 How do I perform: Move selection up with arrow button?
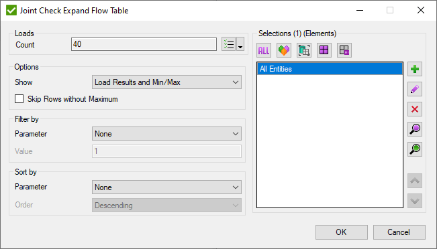[415, 181]
